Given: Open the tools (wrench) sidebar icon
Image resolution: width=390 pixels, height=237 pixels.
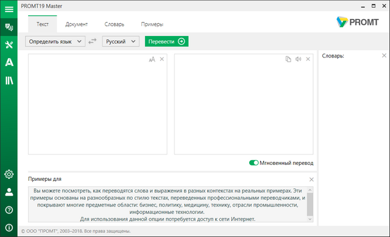Looking at the screenshot, I should 9,45.
